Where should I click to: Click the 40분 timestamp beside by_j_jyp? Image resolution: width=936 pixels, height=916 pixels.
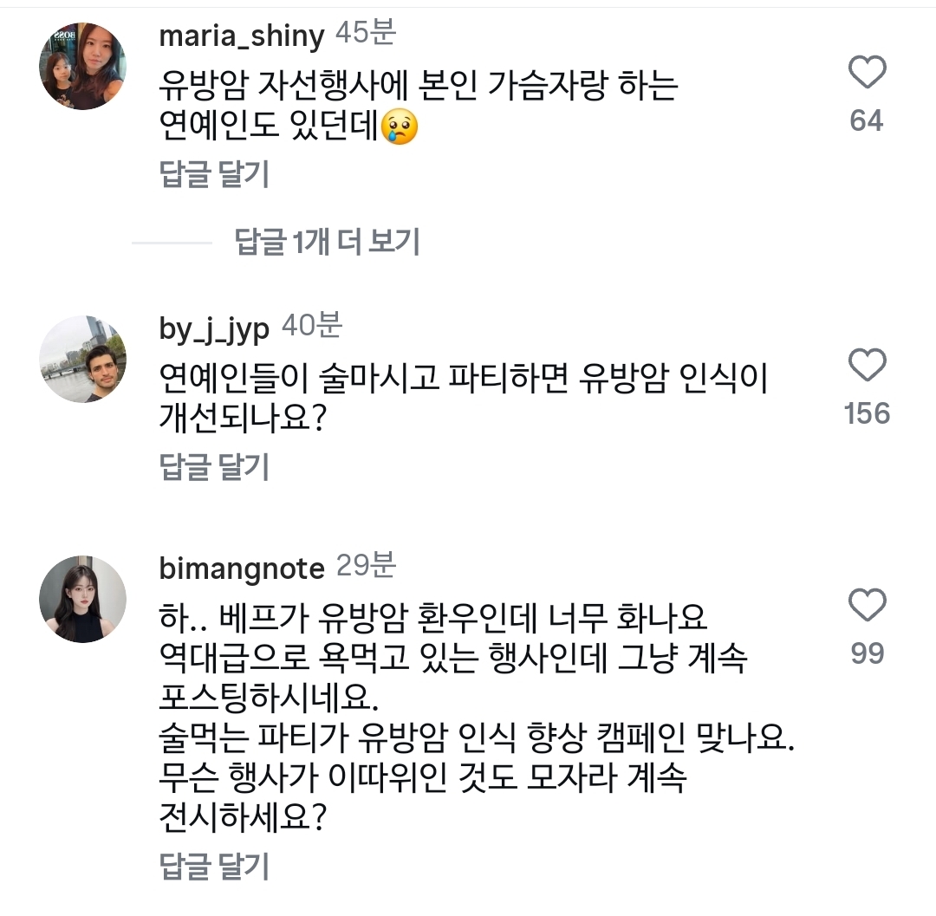(311, 327)
